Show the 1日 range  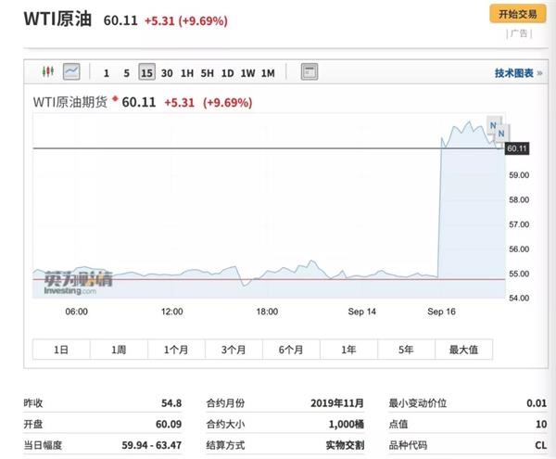click(61, 350)
